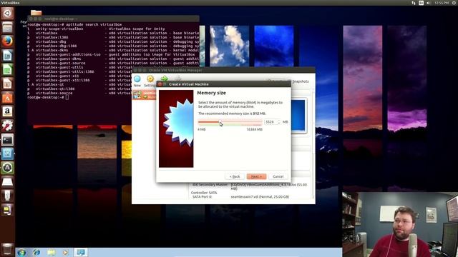Open Internet Explorer in seamless taskbar
Screen dimensions: 458x257
click(x=36, y=252)
